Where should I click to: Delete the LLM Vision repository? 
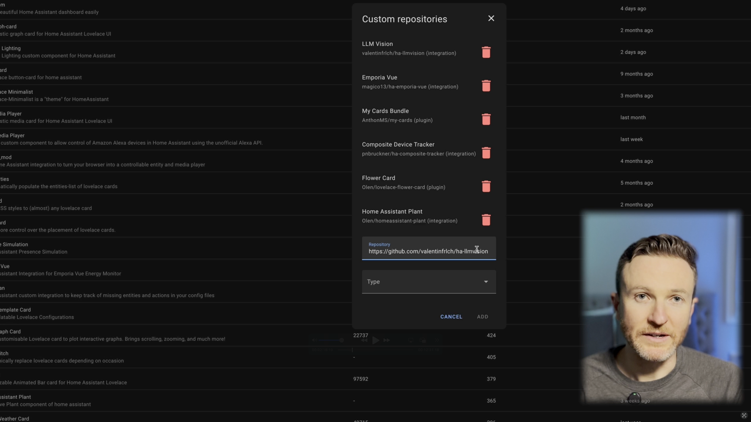coord(486,52)
